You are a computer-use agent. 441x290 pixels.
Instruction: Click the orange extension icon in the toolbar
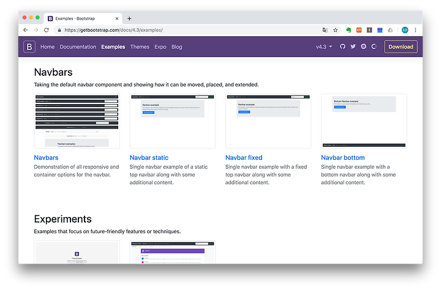pos(359,30)
